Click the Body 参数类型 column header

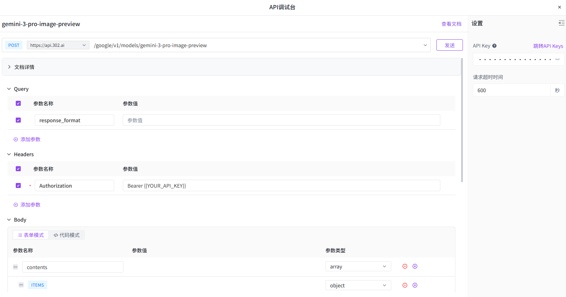pos(335,251)
